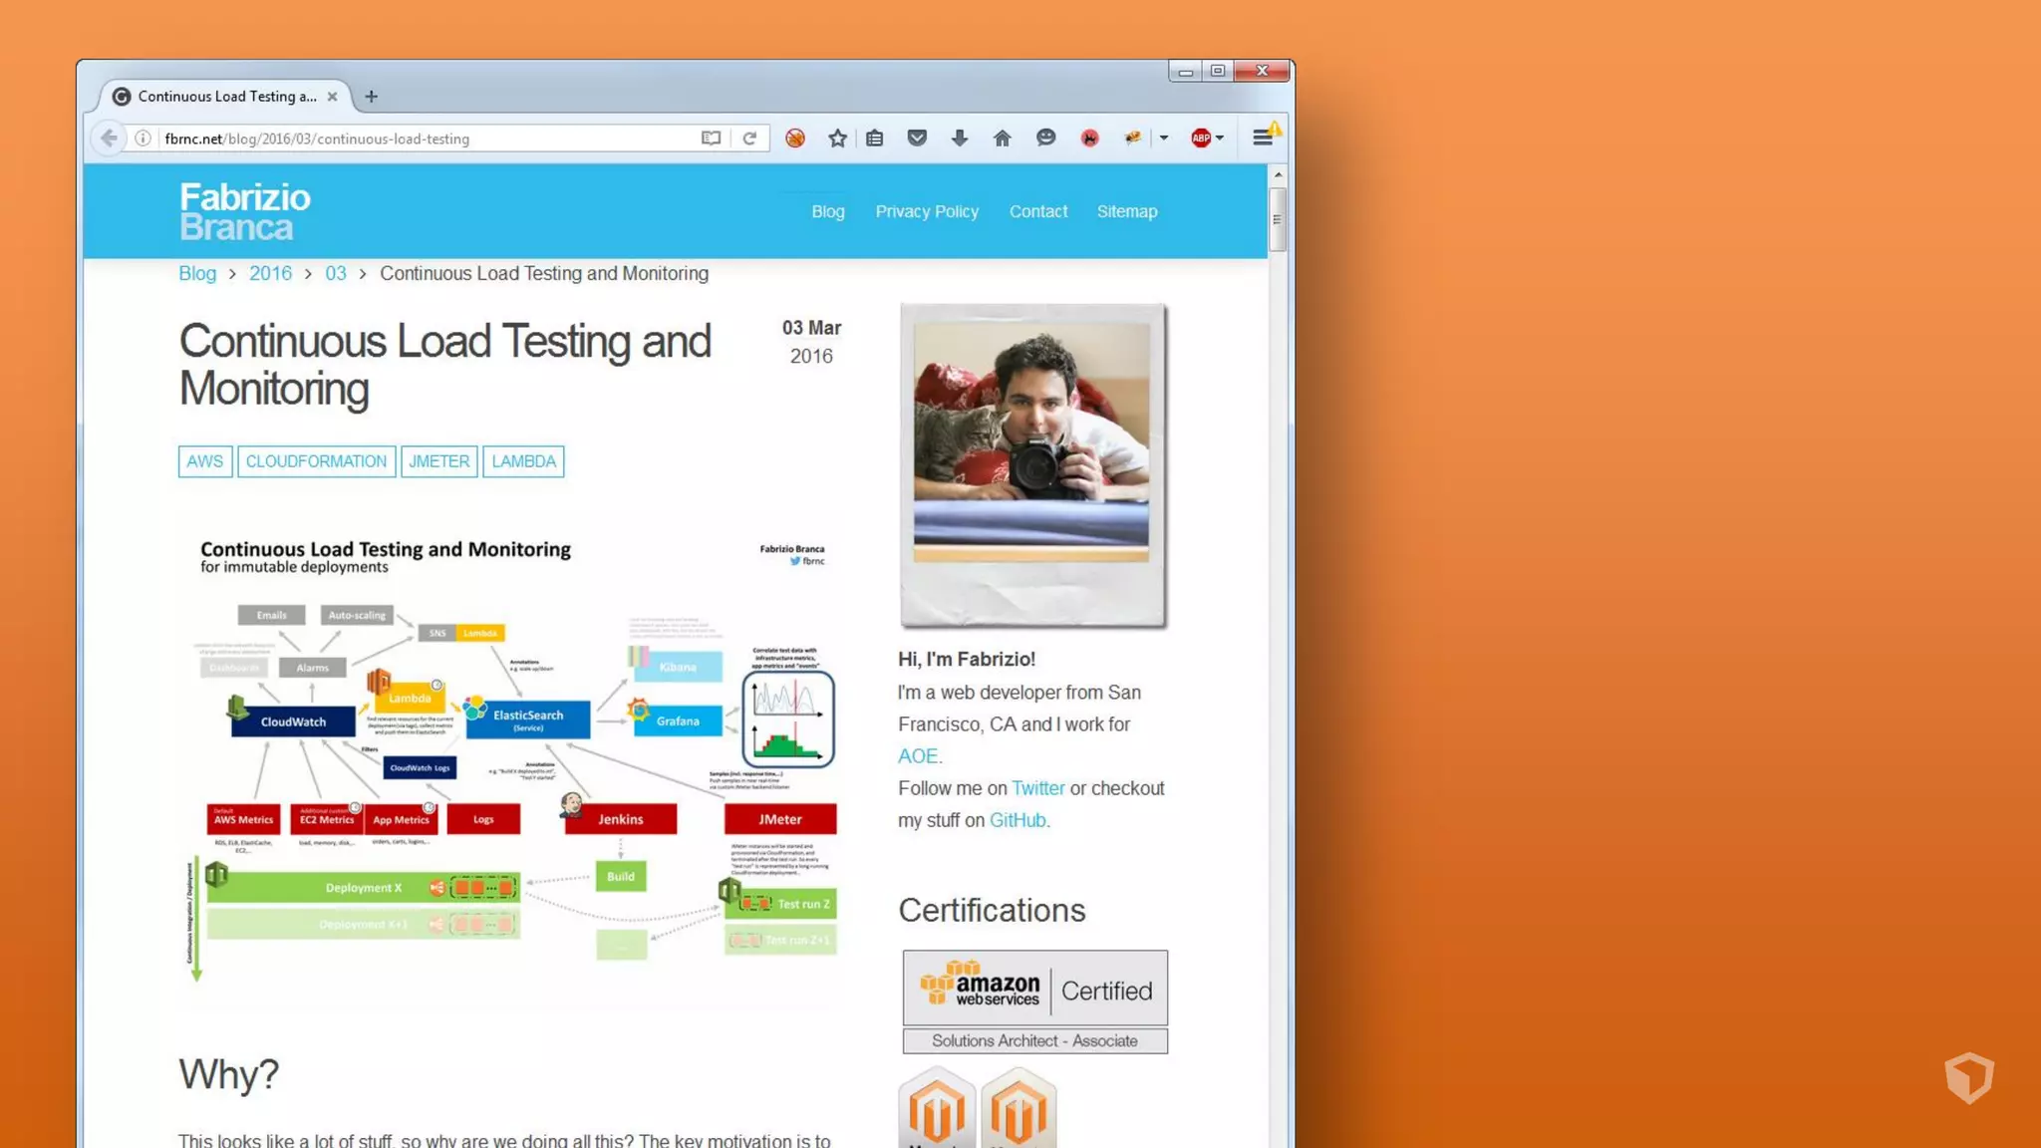Image resolution: width=2041 pixels, height=1148 pixels.
Task: Click Fabrizio's profile photo
Action: (x=1033, y=465)
